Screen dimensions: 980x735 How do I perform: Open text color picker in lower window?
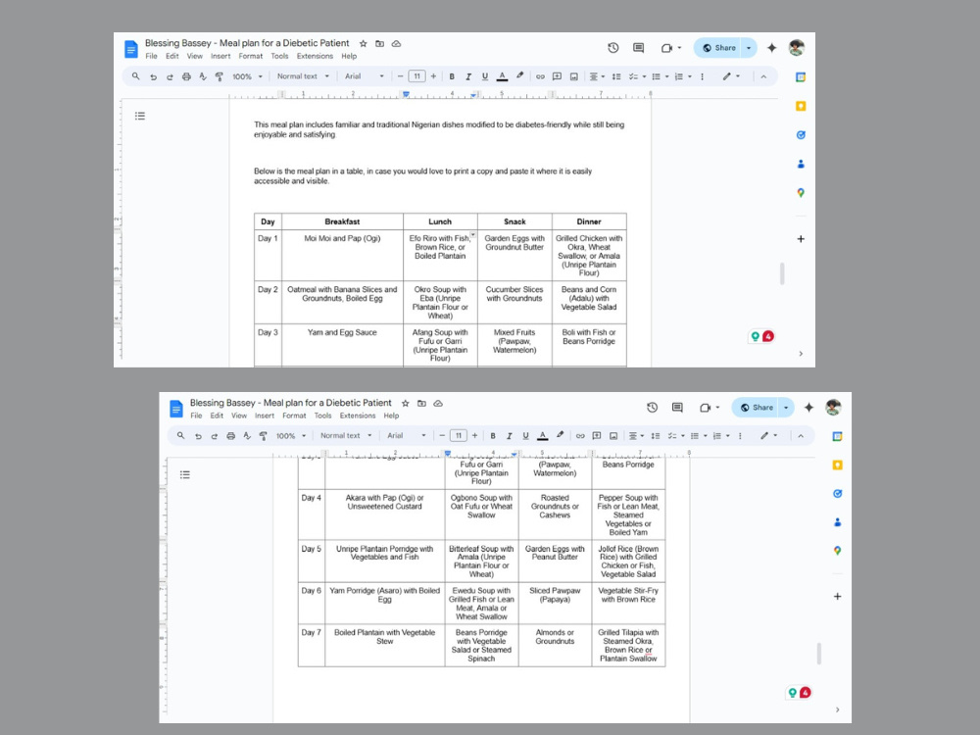coord(543,436)
